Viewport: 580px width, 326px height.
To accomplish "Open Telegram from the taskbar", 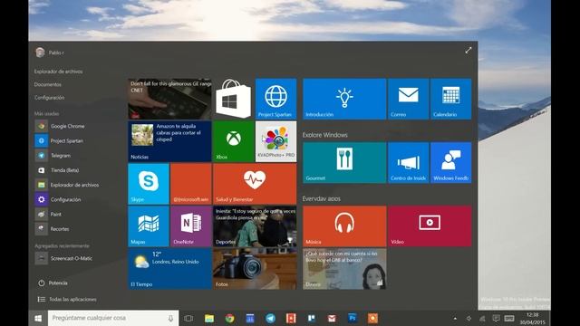I will point(271,318).
